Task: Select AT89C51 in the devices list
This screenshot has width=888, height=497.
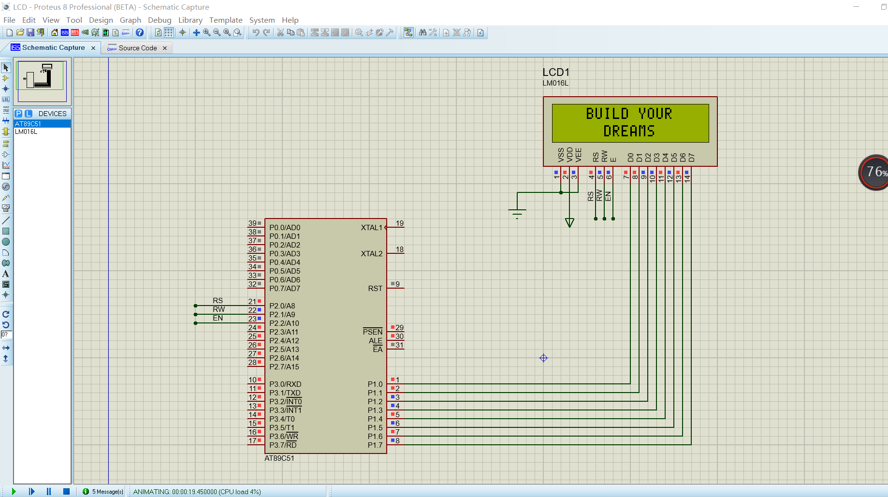Action: tap(43, 124)
